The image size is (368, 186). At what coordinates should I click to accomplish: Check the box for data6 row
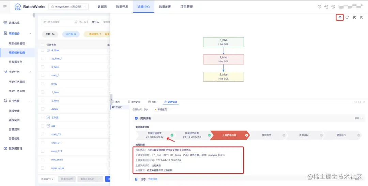click(43, 109)
